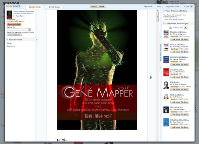
Task: Look inside the Charlie Miller book
Action: pyautogui.click(x=179, y=115)
